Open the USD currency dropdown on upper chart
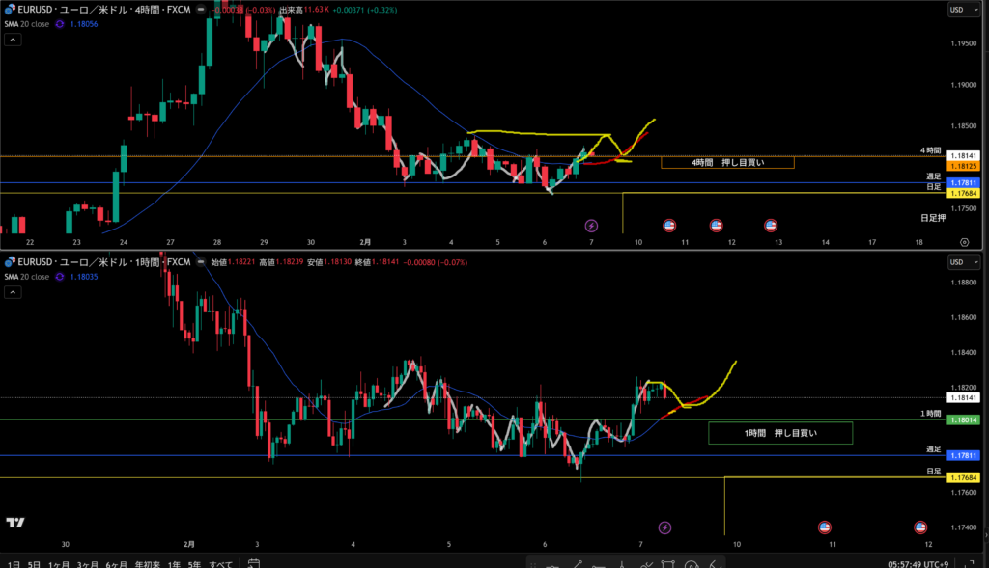 (x=960, y=10)
